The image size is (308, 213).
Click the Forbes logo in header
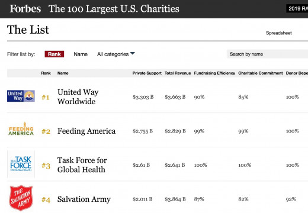pos(25,9)
